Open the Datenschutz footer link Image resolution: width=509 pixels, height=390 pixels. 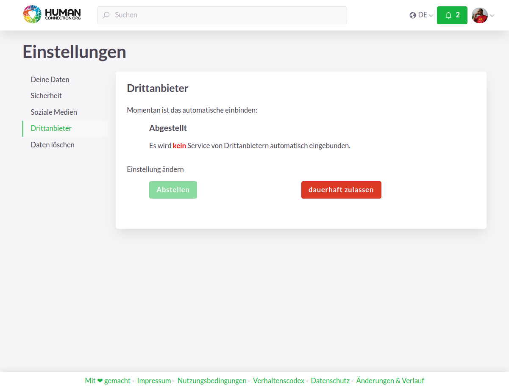point(330,381)
